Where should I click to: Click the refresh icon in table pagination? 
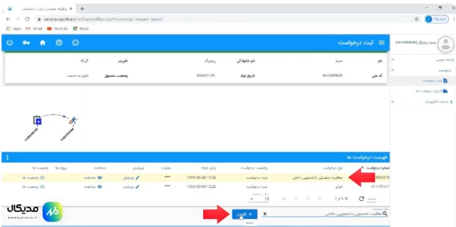click(x=361, y=198)
